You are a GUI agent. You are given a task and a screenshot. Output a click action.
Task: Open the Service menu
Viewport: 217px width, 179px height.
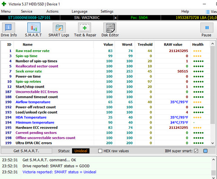26,11
